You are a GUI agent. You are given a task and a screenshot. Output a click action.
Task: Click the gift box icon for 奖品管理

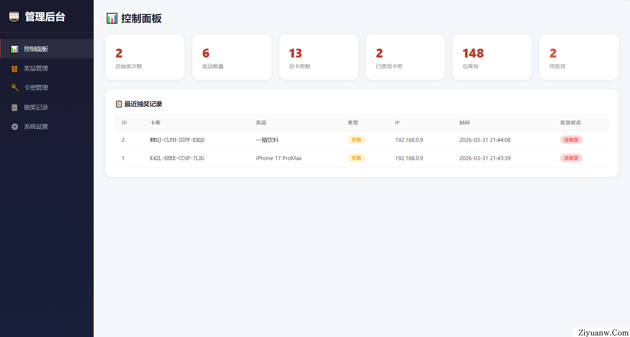tap(15, 68)
